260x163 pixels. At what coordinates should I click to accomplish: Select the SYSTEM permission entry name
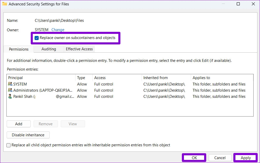(20, 84)
